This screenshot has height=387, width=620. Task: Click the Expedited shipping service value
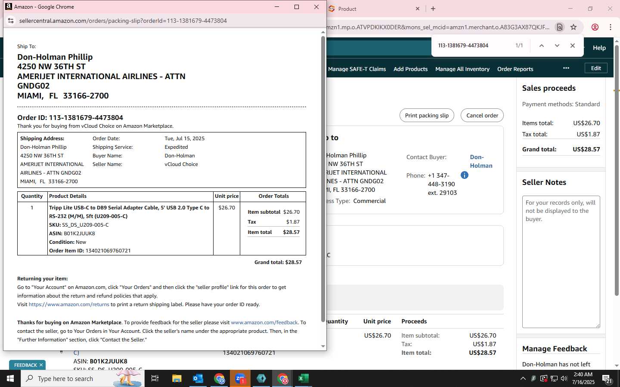pos(177,147)
